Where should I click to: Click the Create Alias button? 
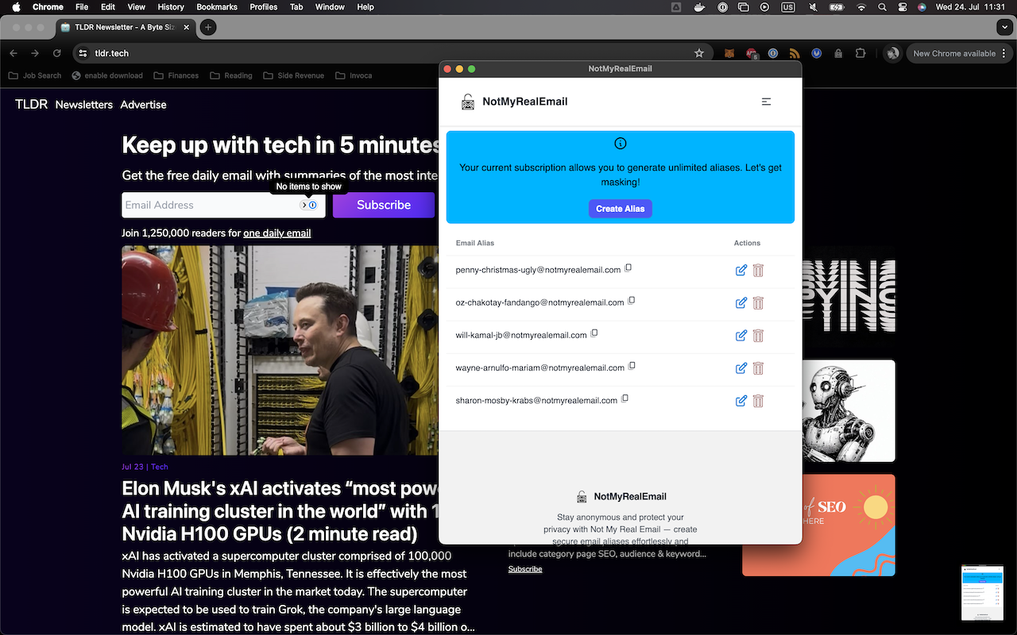[x=621, y=209]
